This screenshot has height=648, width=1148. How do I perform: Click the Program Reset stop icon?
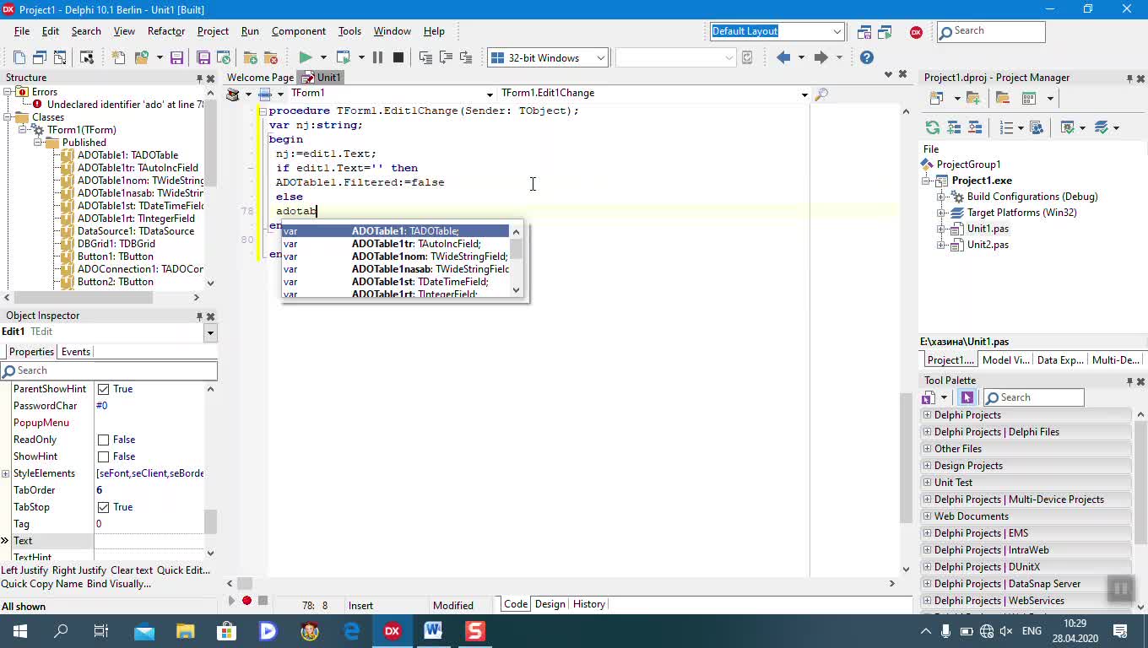(398, 57)
